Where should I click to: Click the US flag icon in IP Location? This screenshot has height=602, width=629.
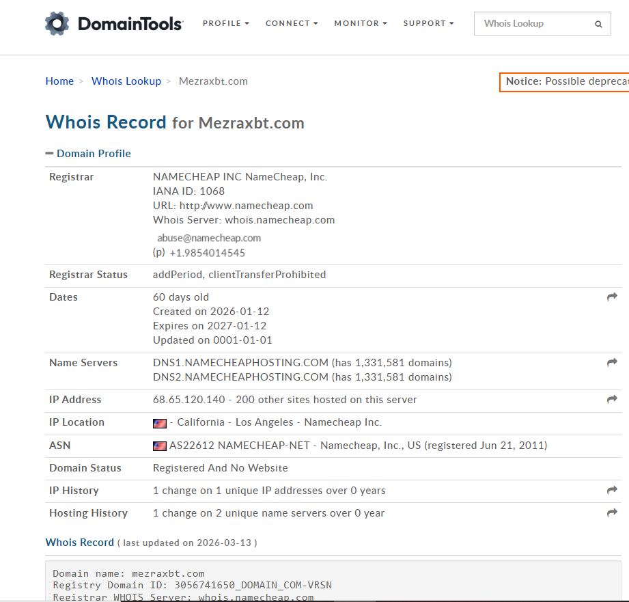tap(160, 423)
